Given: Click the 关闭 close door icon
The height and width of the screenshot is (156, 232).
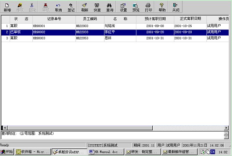Looking at the screenshot, I should click(176, 7).
